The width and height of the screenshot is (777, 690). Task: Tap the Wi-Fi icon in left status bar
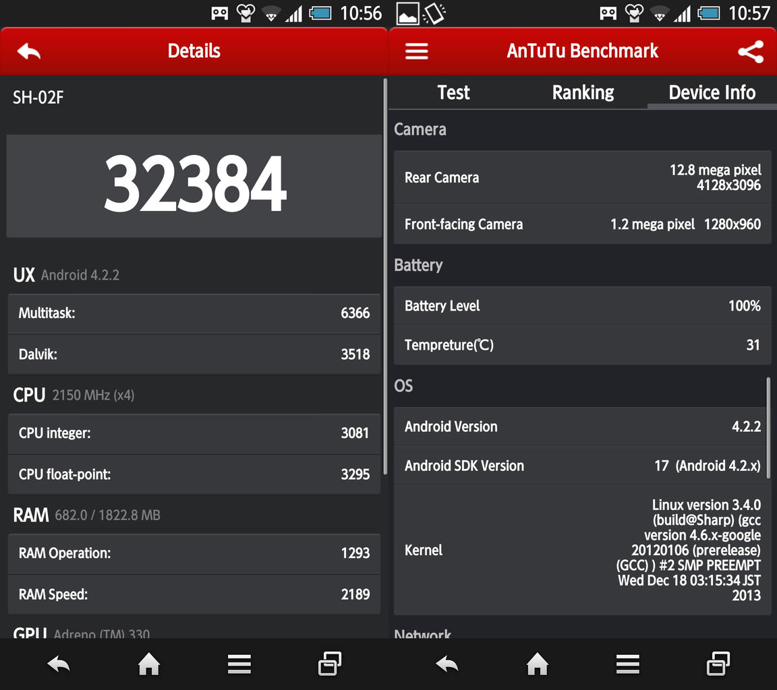click(x=270, y=14)
